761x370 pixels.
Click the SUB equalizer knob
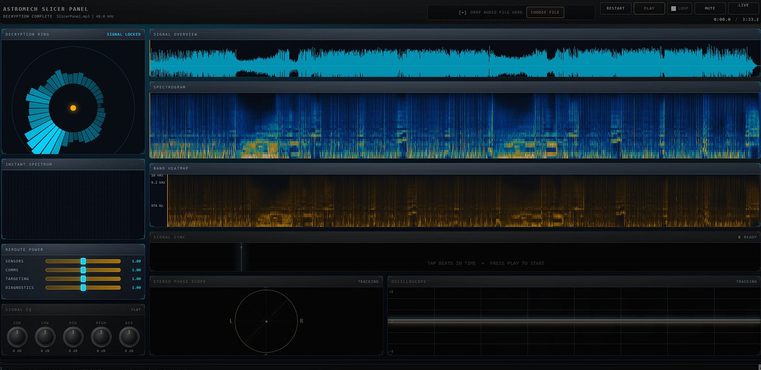17,337
